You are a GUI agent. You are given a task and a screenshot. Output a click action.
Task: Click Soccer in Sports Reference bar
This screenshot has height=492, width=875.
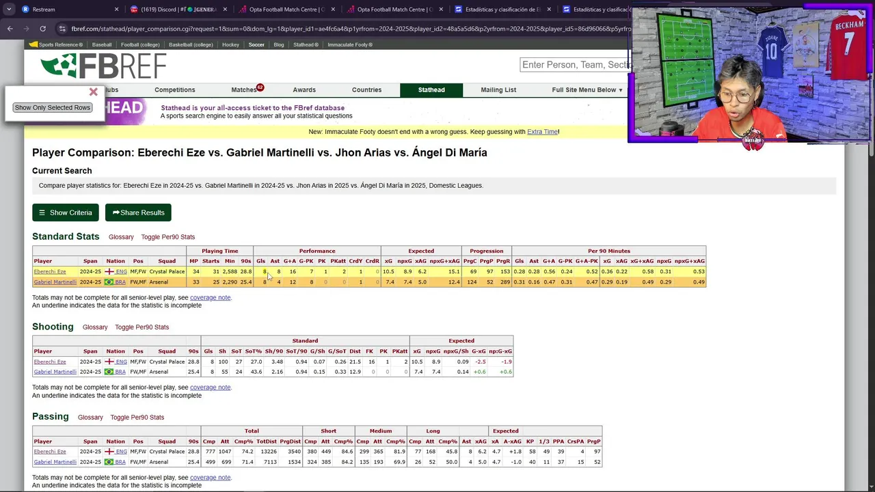256,44
